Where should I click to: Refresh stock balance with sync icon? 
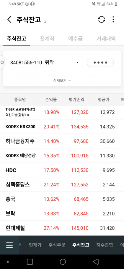(102, 20)
